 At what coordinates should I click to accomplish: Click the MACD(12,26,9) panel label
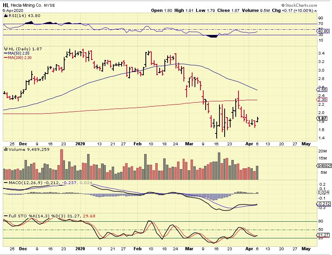(x=26, y=183)
